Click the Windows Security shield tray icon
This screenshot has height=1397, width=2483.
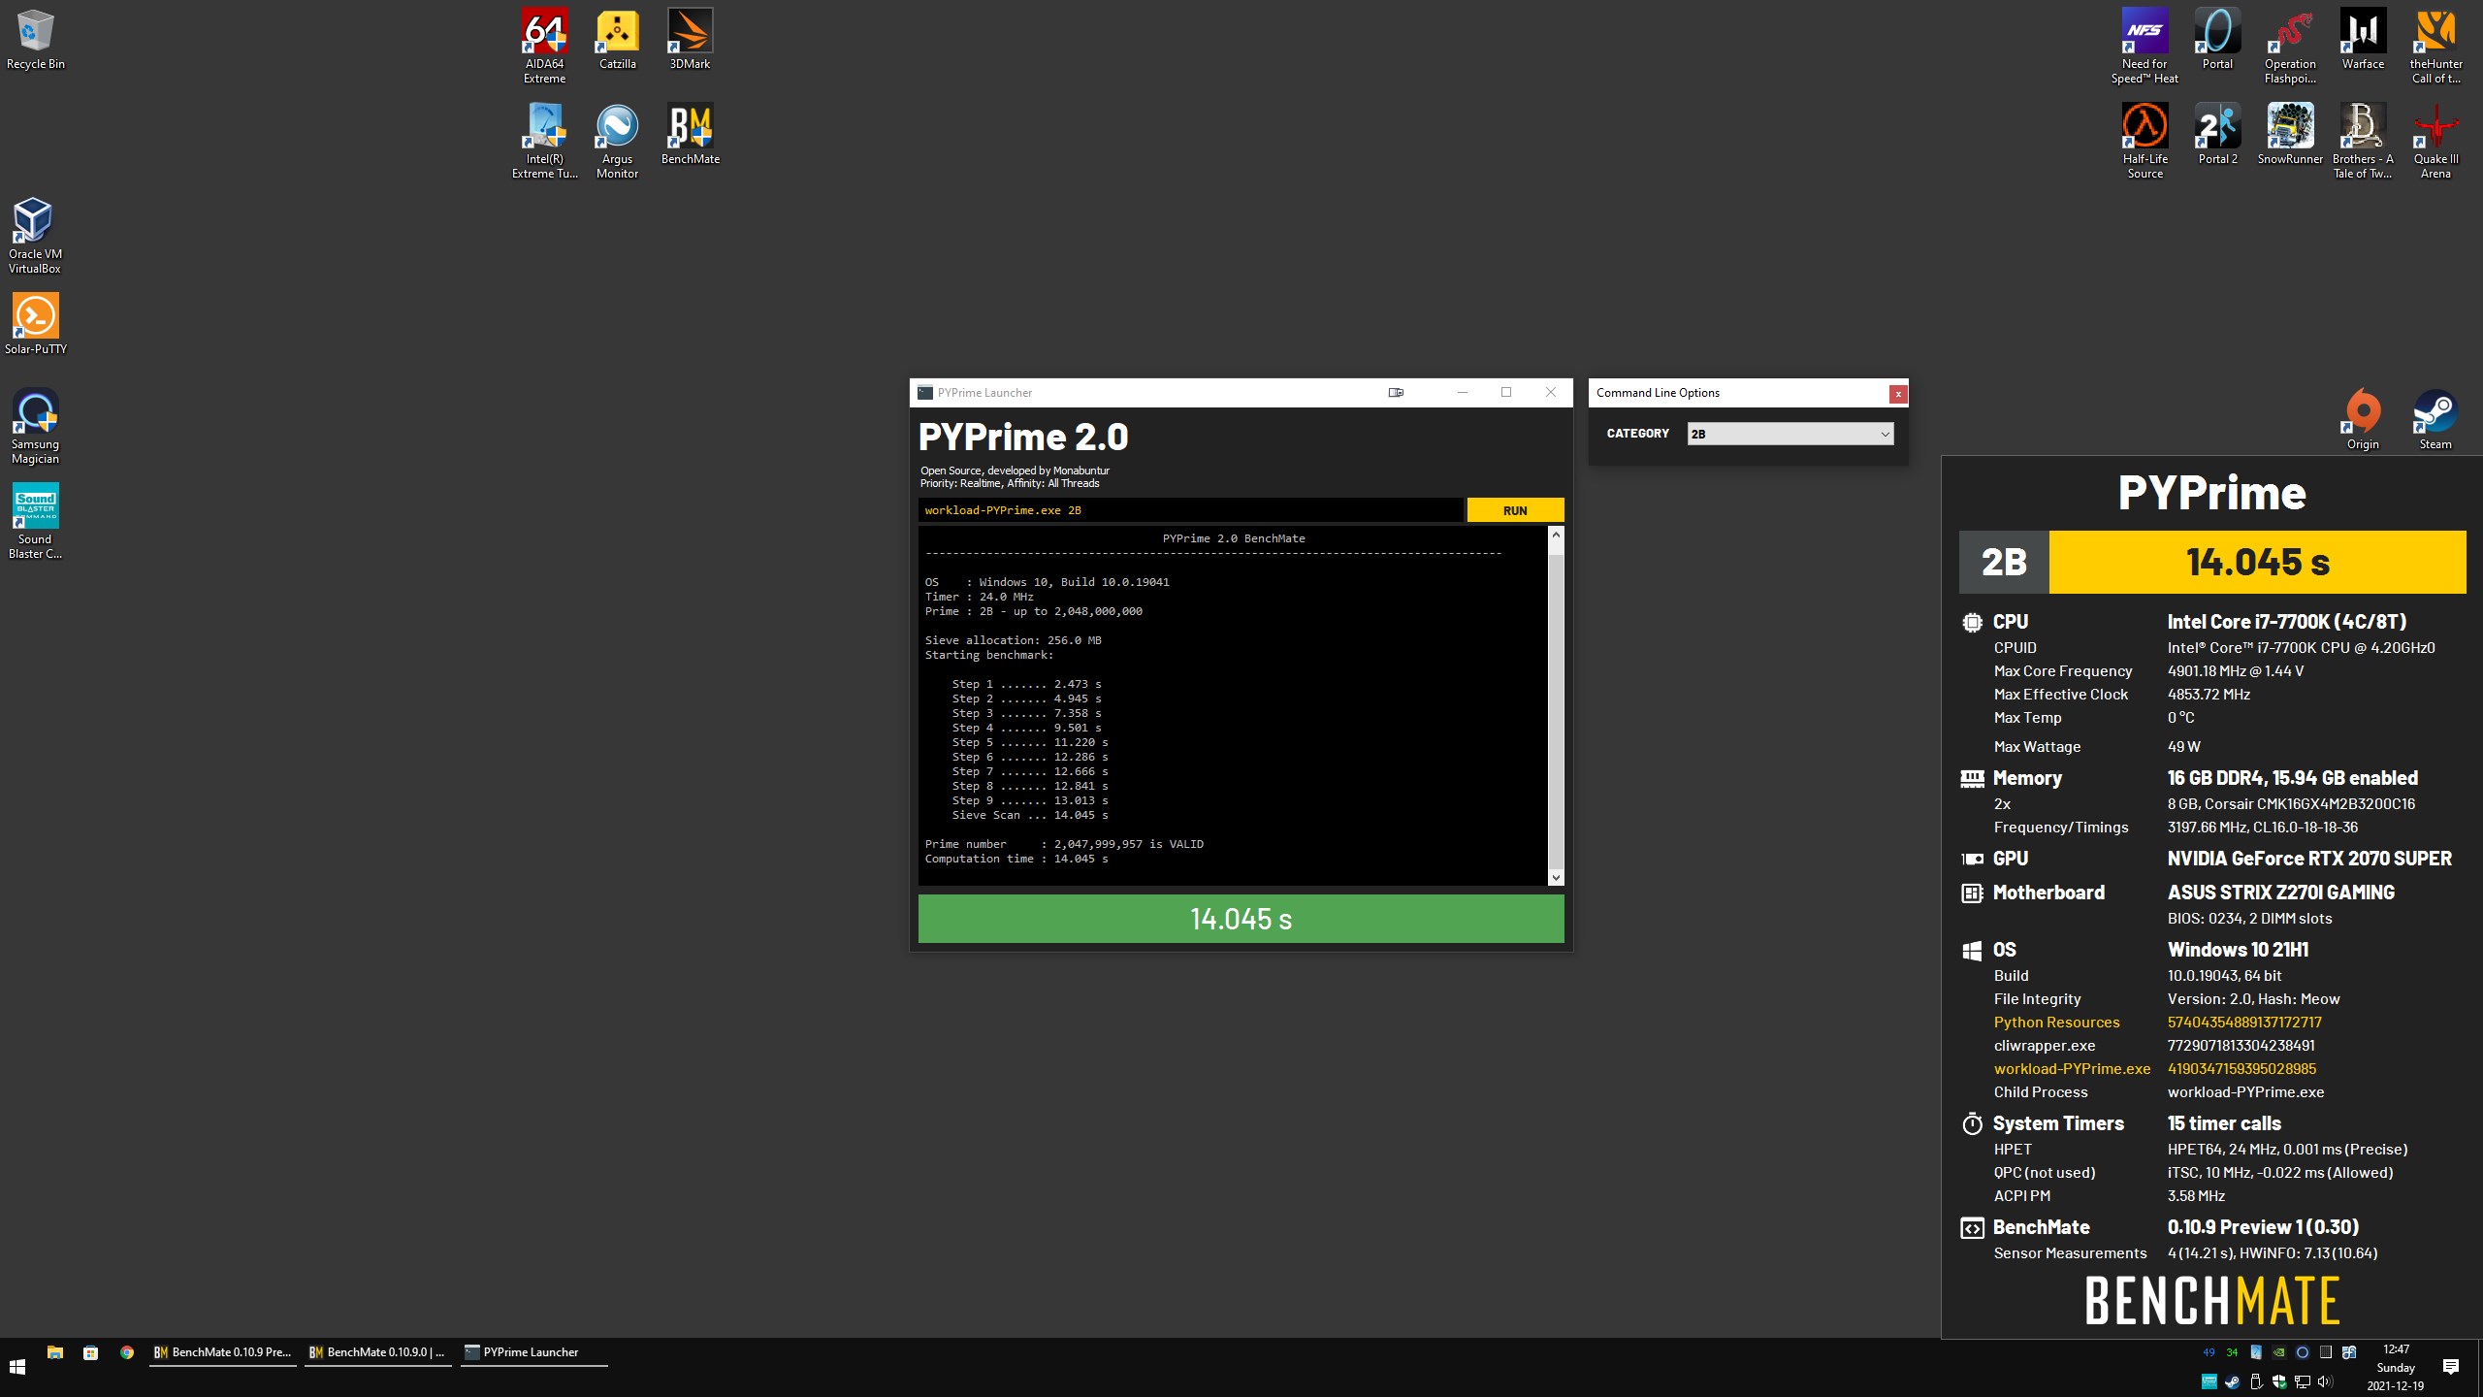[2279, 1381]
